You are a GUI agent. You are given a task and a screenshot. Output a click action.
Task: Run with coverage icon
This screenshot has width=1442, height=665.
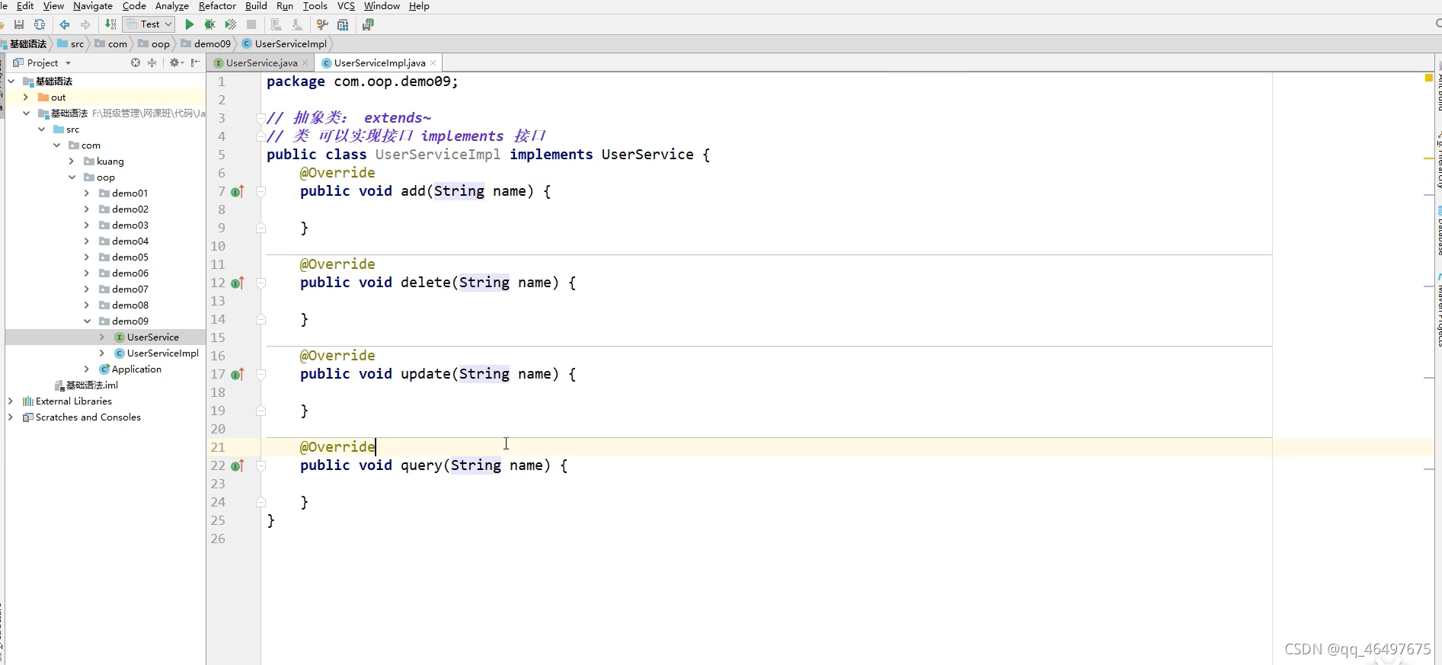click(x=231, y=24)
